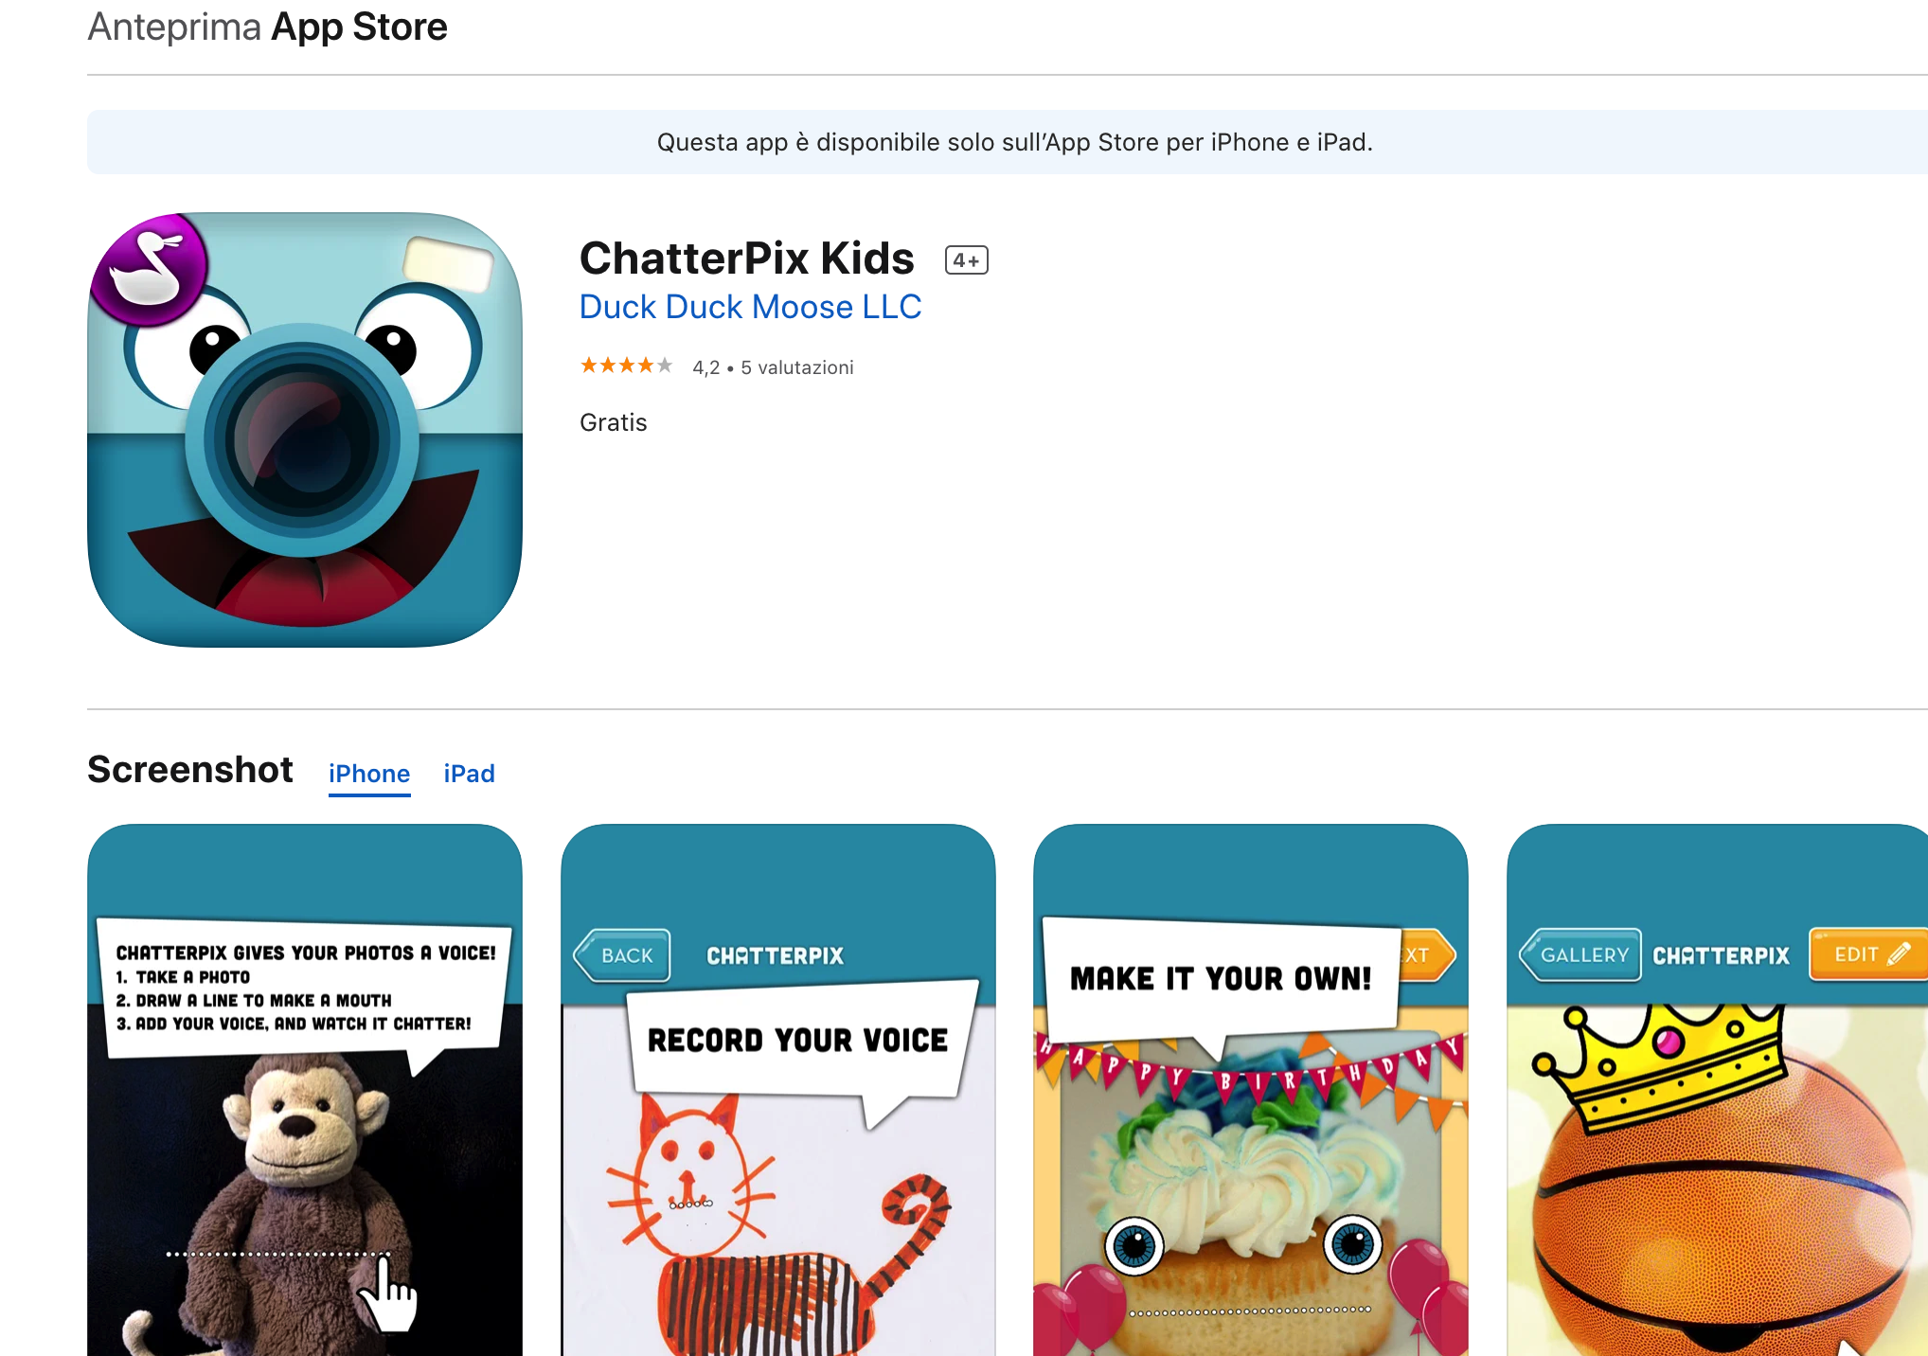
Task: Open the Record Your Voice cat screenshot
Action: pyautogui.click(x=778, y=1090)
